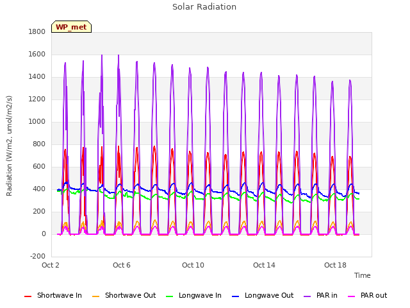Click the 400 y-axis value

[39, 189]
